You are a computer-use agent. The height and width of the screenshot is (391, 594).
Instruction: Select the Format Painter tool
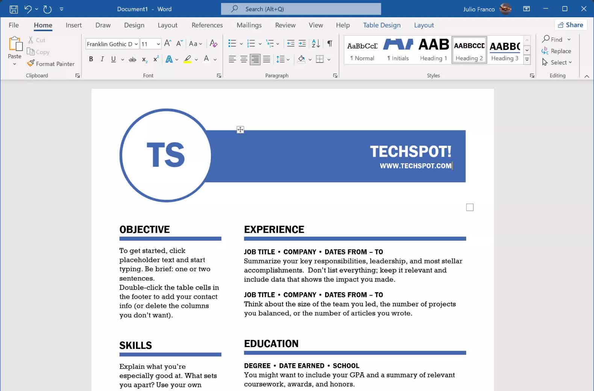(51, 64)
